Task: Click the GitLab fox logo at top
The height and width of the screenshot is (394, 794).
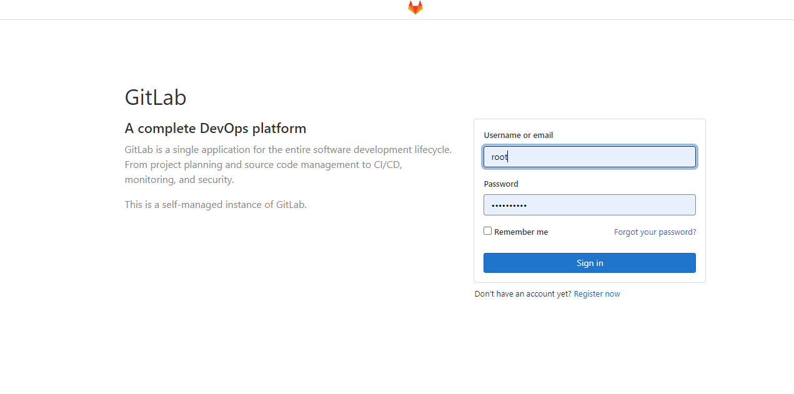Action: tap(415, 7)
